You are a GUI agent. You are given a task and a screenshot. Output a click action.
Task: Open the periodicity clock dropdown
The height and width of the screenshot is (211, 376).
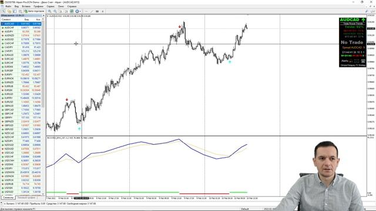pyautogui.click(x=78, y=11)
